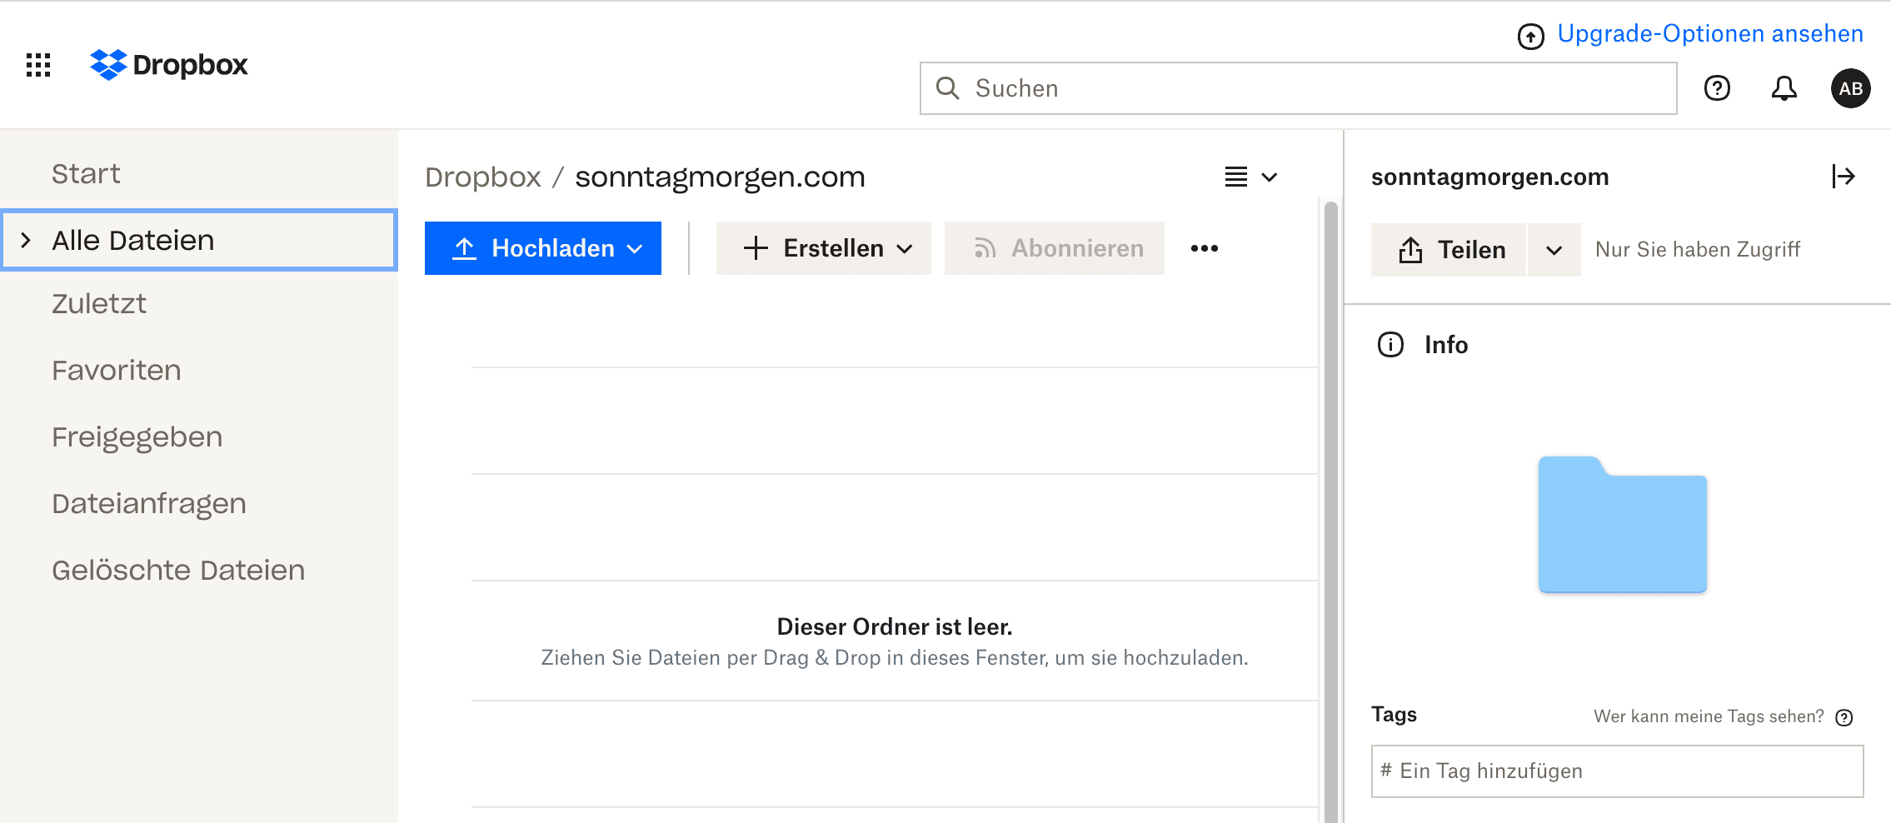
Task: Click the Dropbox logo
Action: coord(169,65)
